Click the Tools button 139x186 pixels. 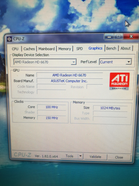tap(69, 156)
